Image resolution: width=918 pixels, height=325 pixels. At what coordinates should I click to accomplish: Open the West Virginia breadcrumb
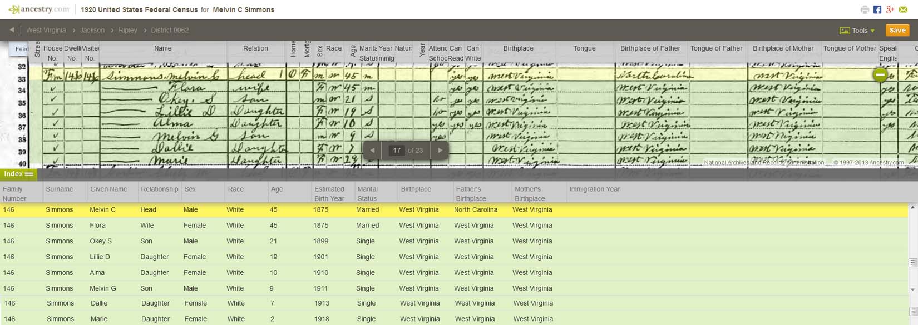click(x=46, y=30)
